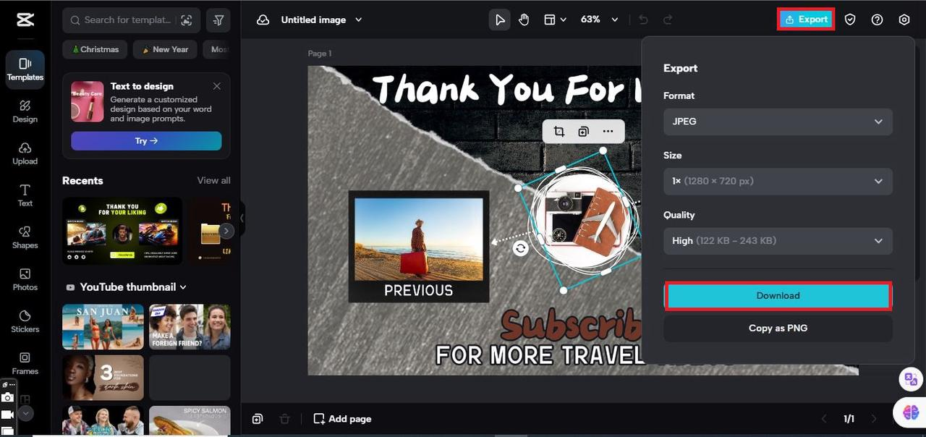Click the Subscribe text on canvas

[x=571, y=325]
